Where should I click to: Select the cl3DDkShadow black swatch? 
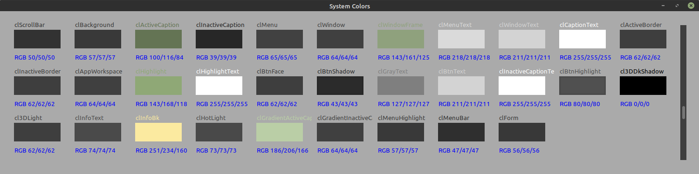[x=643, y=86]
